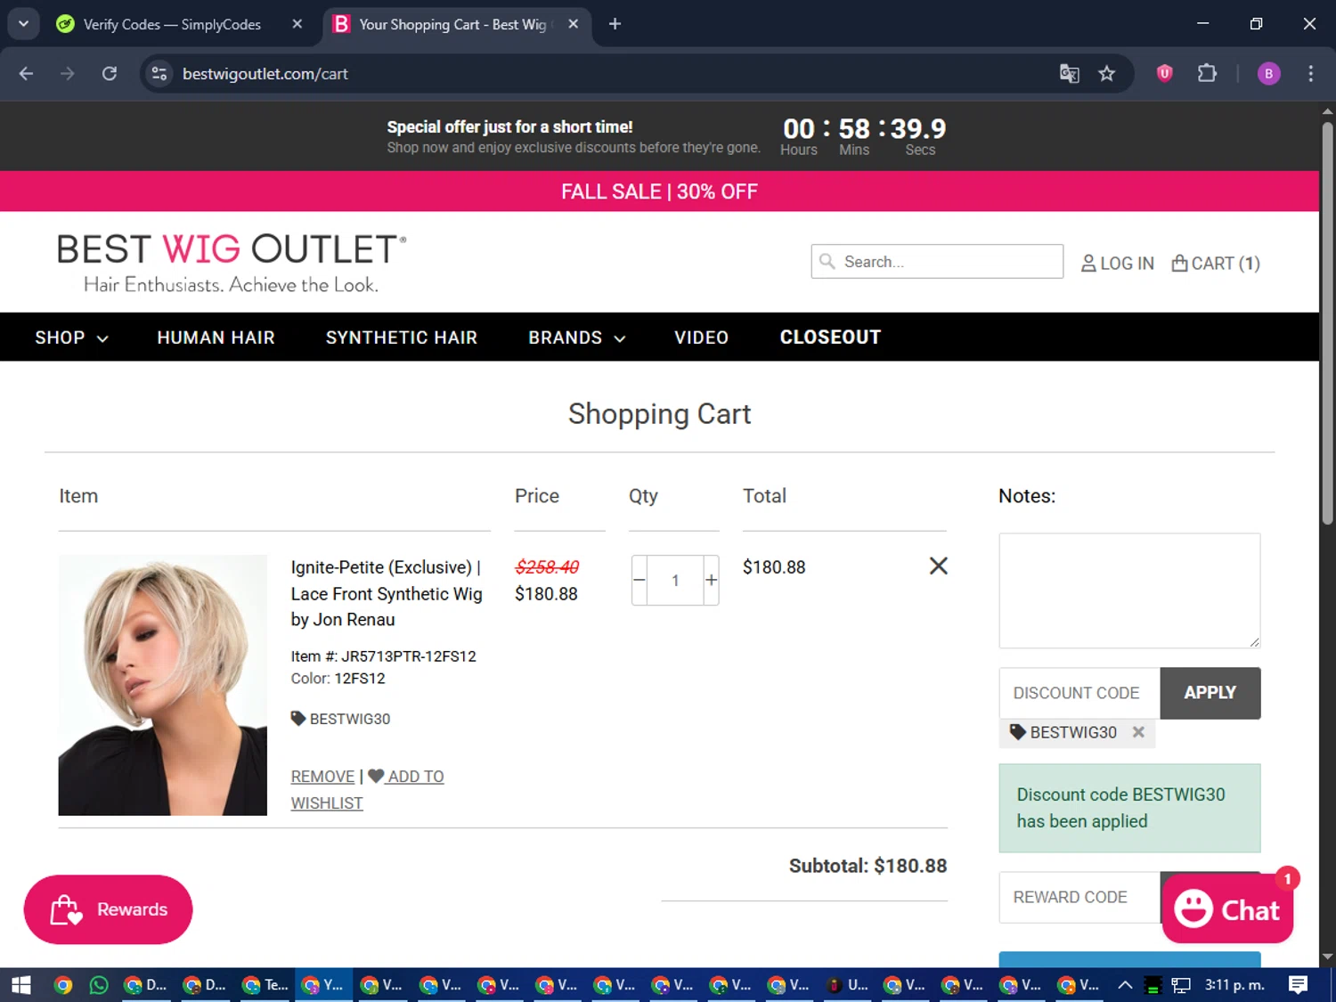This screenshot has width=1336, height=1002.
Task: Select the Subtotal: $180.88 text
Action: coord(868,866)
